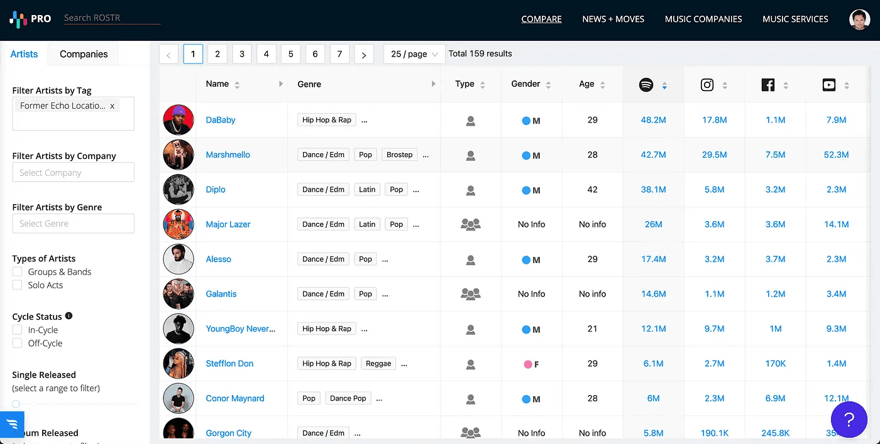Click Marshmello's Brostep genre tag

pos(400,154)
